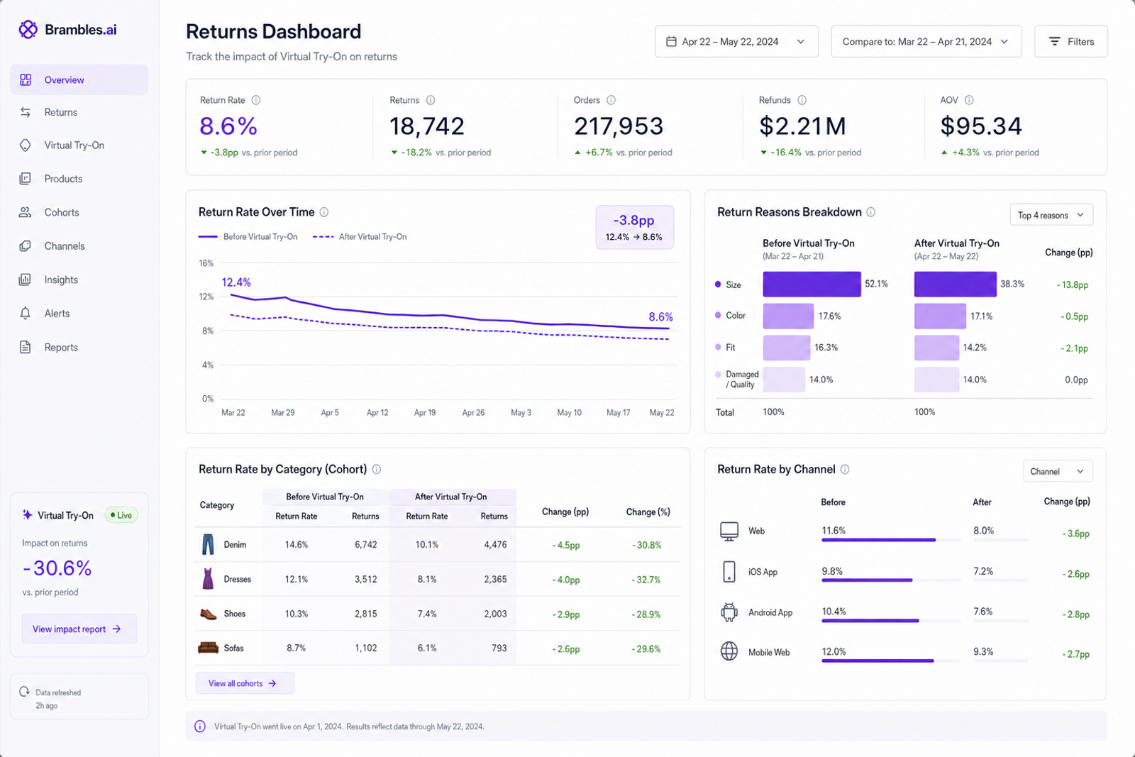Click info icon next to Return Rate metric
1135x757 pixels.
[x=256, y=100]
